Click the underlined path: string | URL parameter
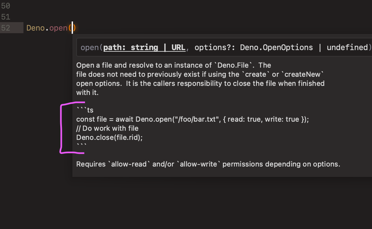 point(144,47)
